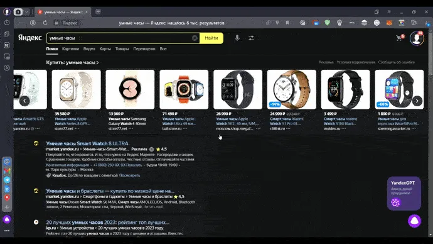The height and width of the screenshot is (244, 433).
Task: Click the green shield protection extension
Action: (x=327, y=23)
